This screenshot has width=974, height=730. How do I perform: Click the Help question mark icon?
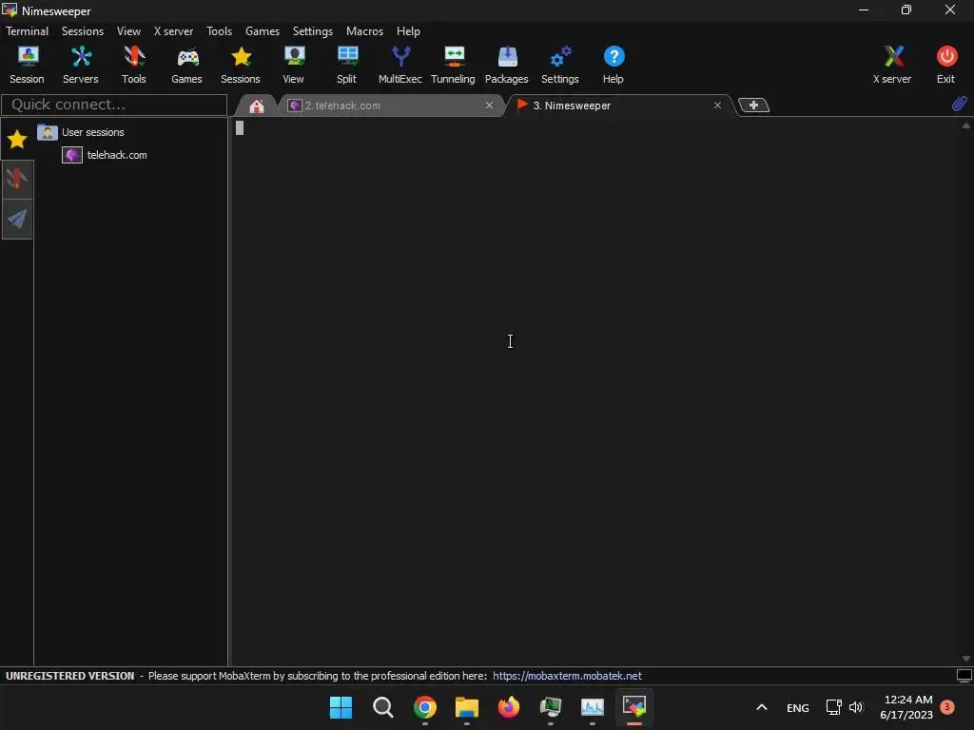[614, 65]
